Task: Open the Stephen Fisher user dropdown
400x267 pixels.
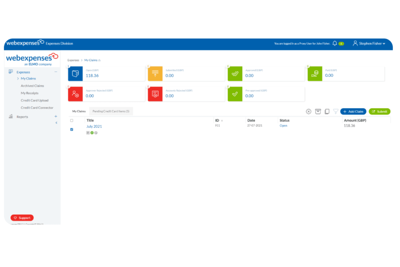Action: point(369,43)
